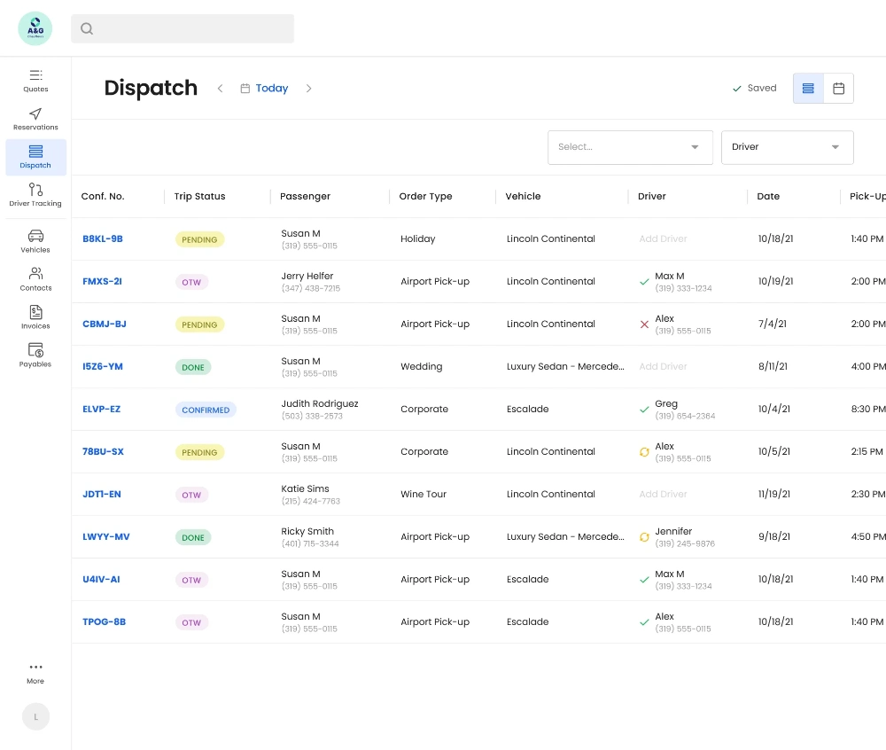
Task: Click Add Driver for B8KL-9B
Action: [663, 238]
